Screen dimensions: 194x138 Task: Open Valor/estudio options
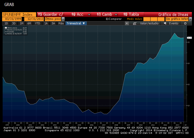tap(149, 23)
